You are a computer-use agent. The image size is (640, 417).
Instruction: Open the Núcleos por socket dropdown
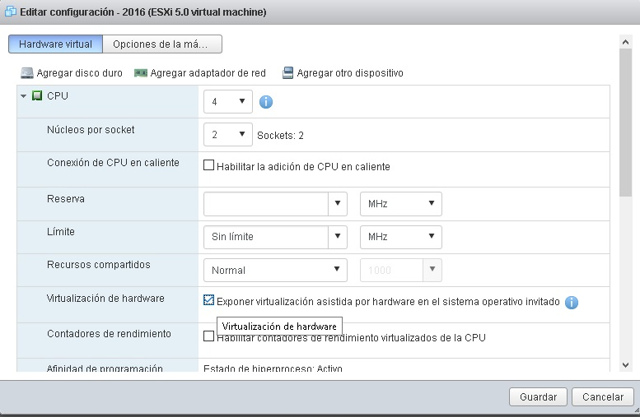227,135
